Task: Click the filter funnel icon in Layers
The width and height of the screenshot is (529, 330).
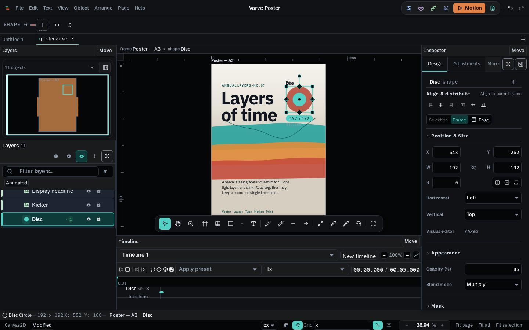Action: point(105,171)
